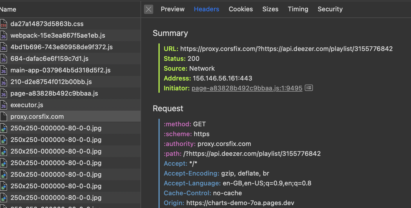The height and width of the screenshot is (208, 411).
Task: Select 684-dafac6e6f159c7d1.js resource
Action: coord(70,59)
